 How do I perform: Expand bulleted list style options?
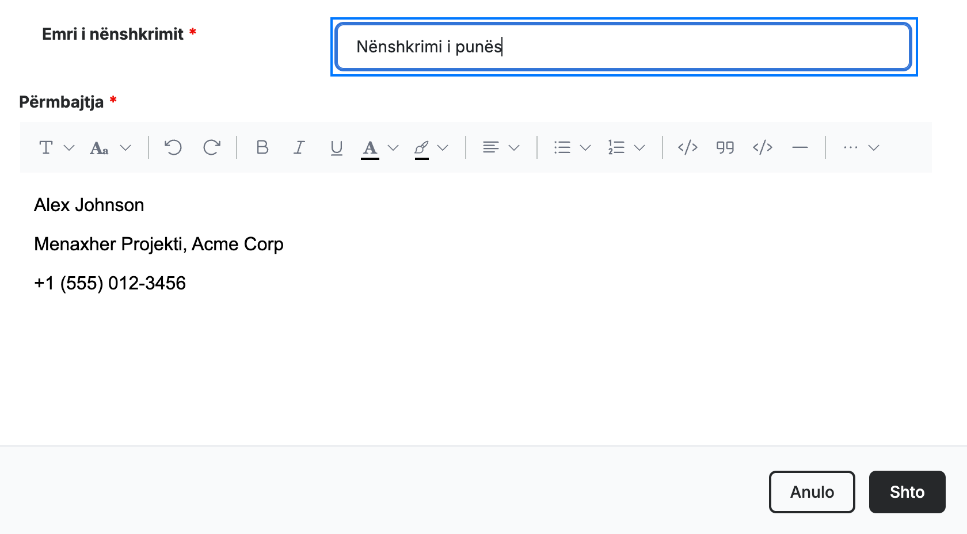(585, 148)
